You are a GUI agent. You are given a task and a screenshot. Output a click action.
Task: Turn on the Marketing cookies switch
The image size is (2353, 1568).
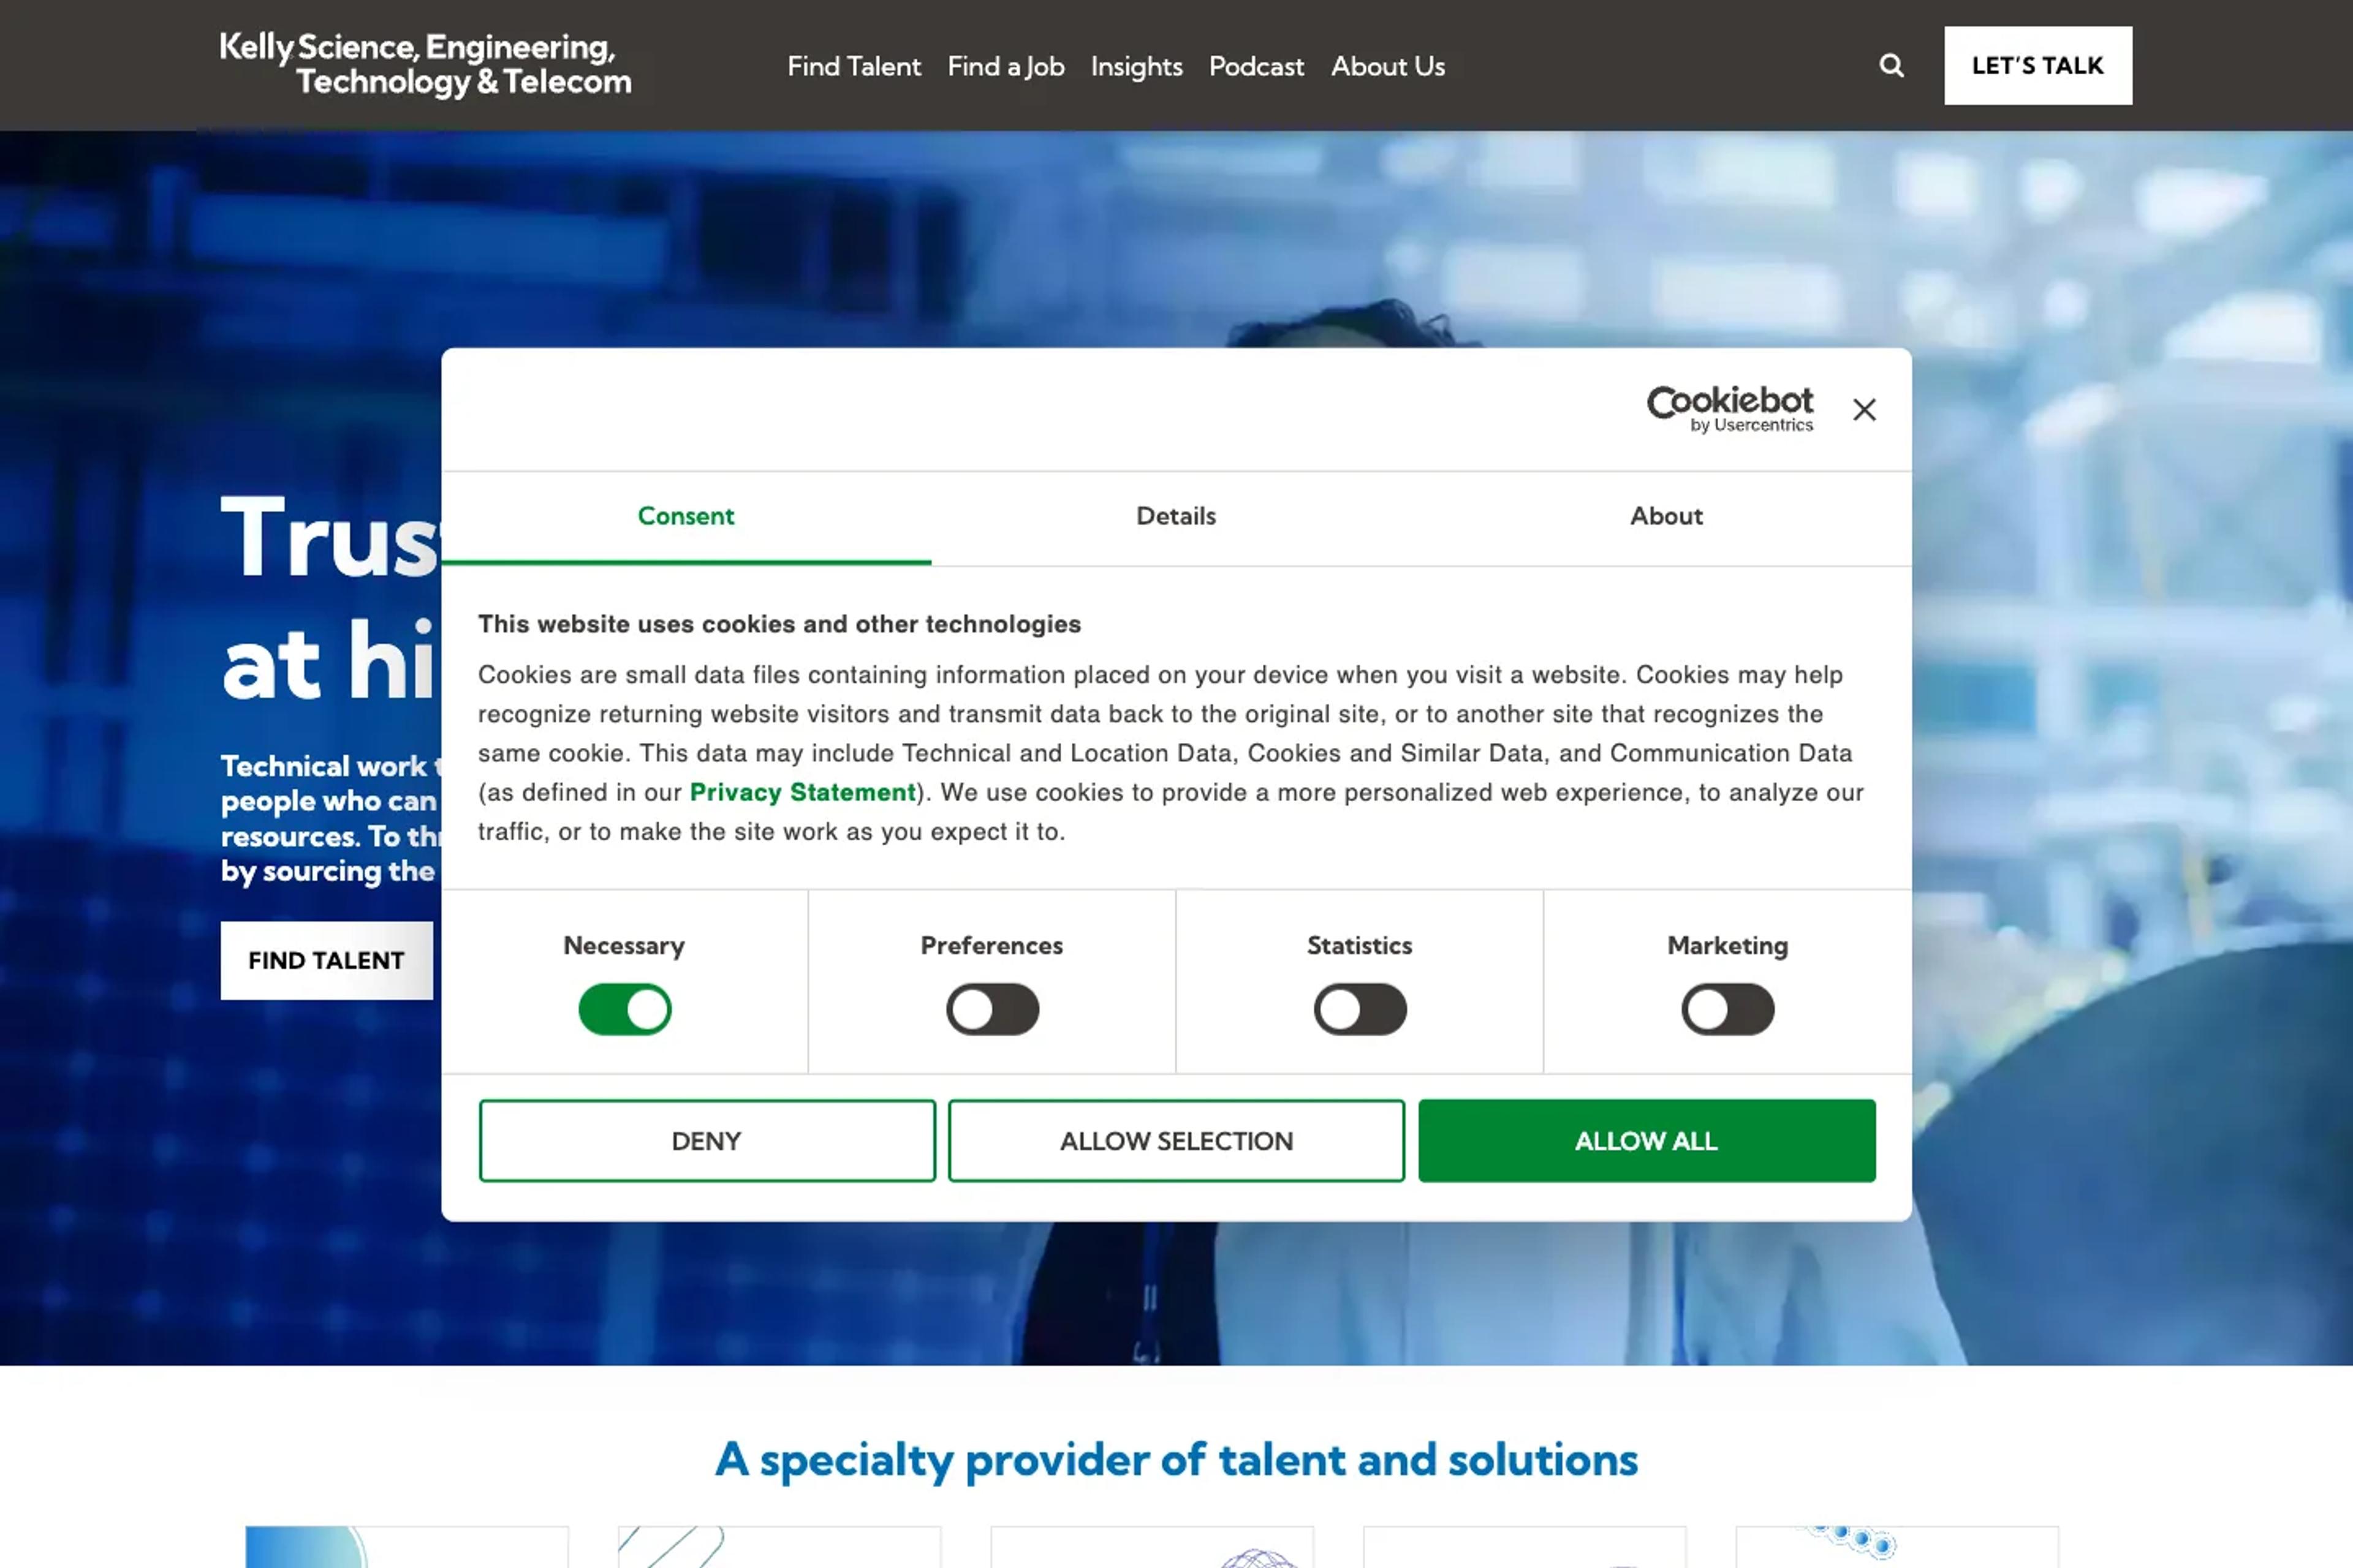click(x=1728, y=1009)
